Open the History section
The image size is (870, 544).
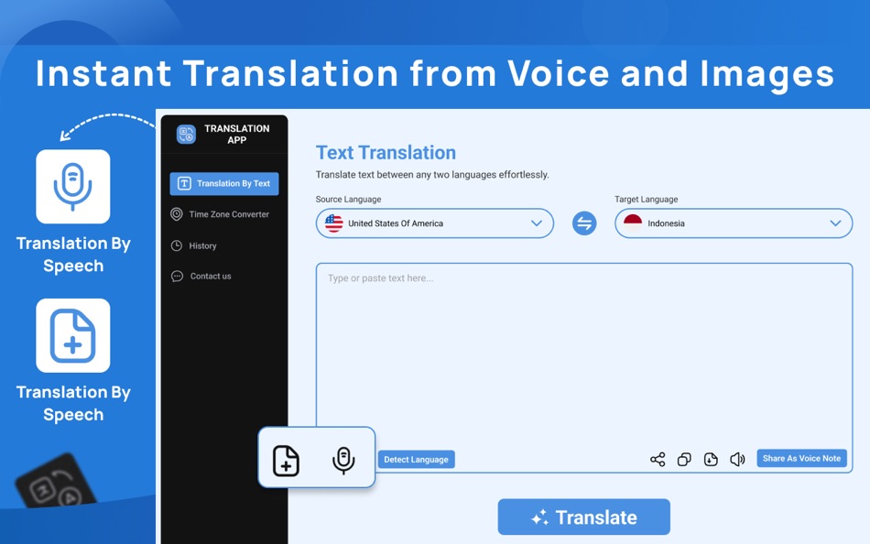pos(193,246)
